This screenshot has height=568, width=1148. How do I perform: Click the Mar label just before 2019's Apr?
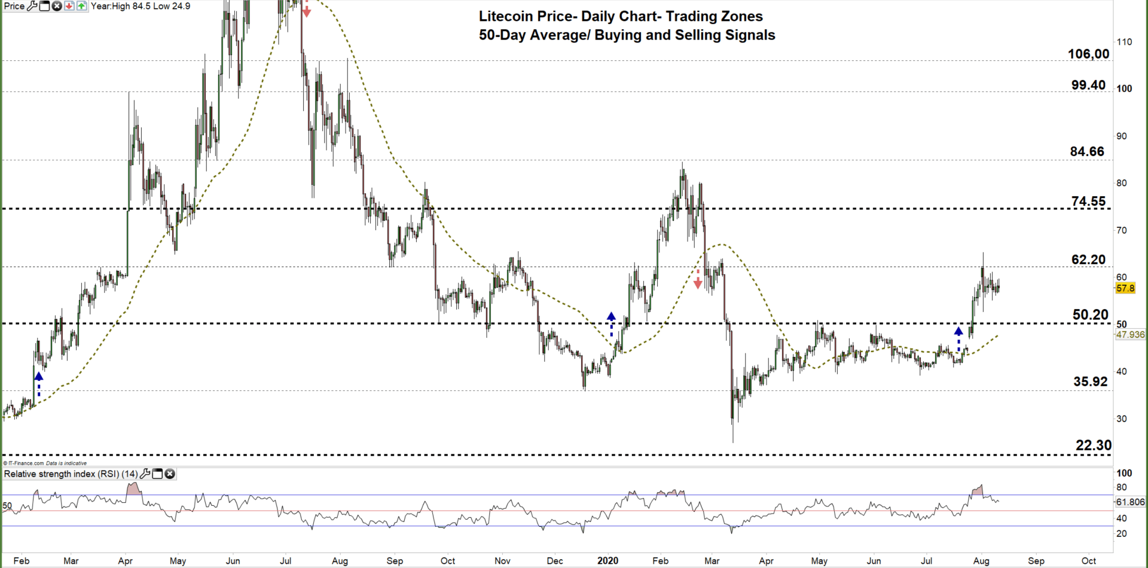pos(71,561)
